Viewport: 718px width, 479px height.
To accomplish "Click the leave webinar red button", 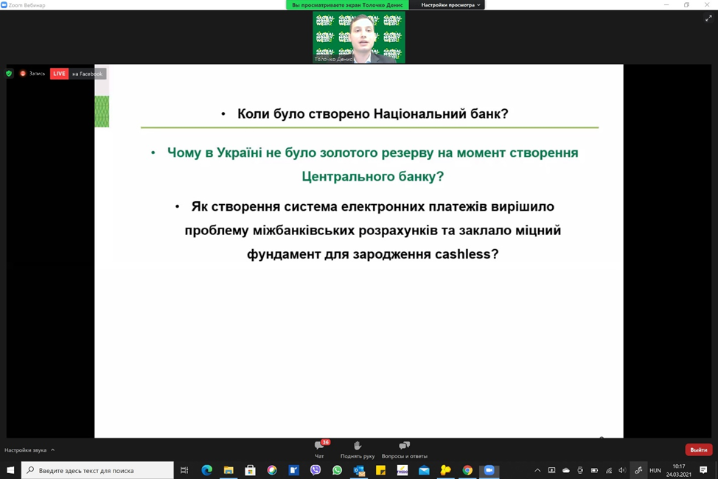I will [698, 450].
